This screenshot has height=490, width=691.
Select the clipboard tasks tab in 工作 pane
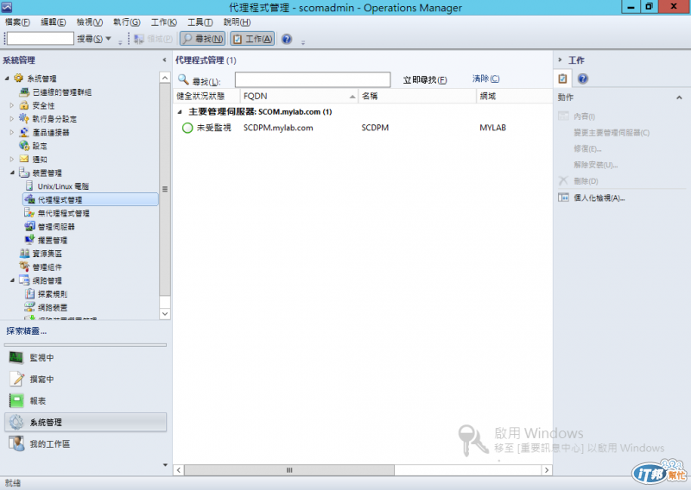click(x=562, y=79)
